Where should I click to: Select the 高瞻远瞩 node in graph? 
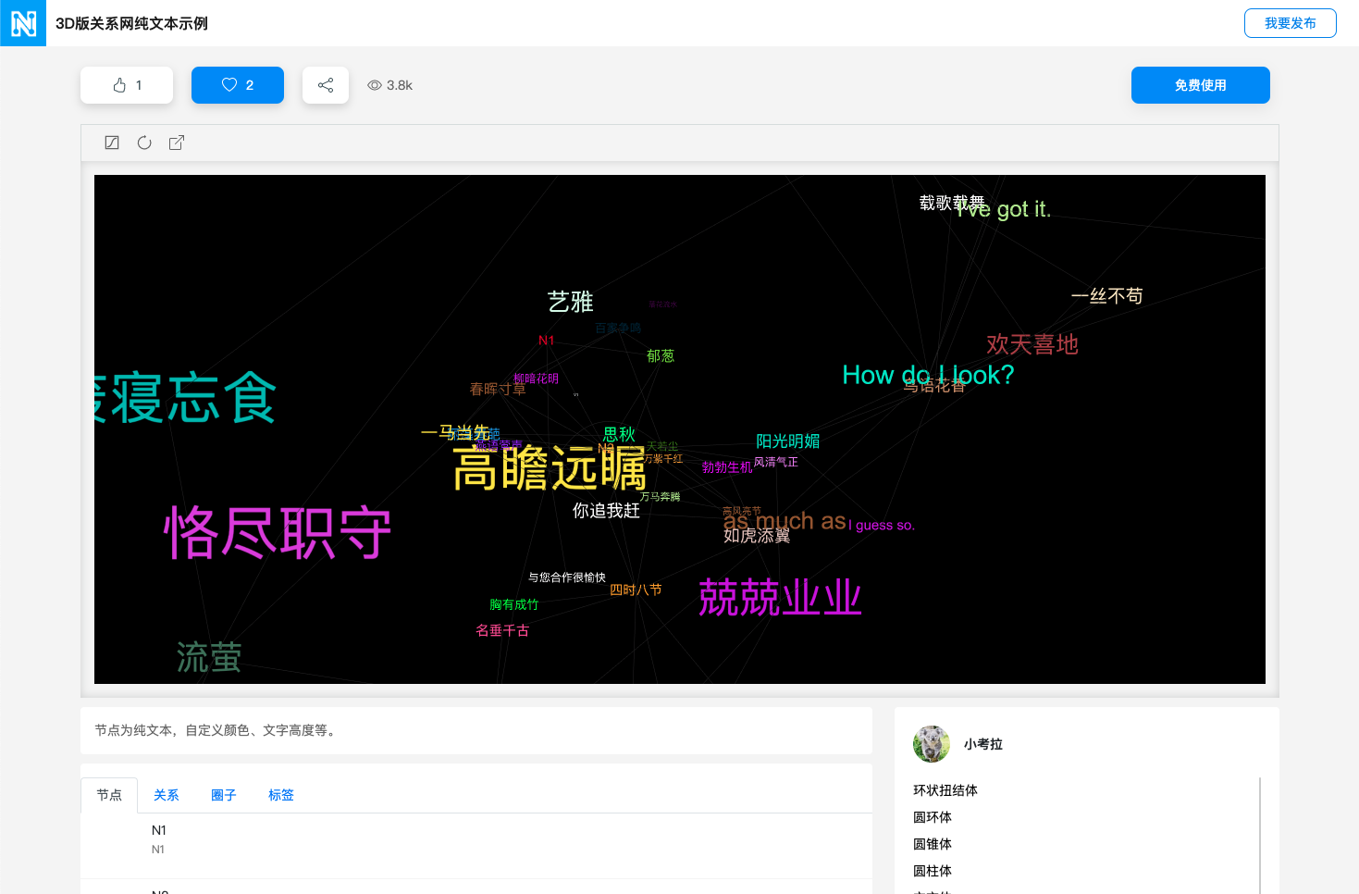550,468
